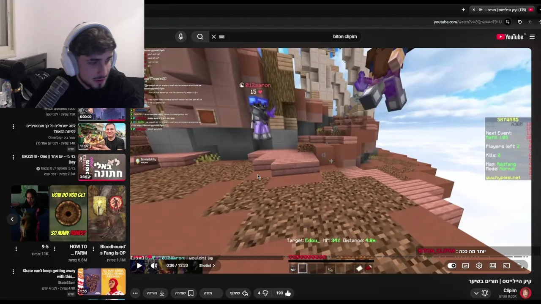
Task: Toggle the autoplay switch in player
Action: (x=452, y=266)
